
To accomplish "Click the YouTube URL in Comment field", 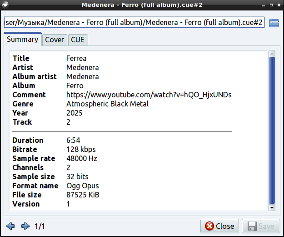I will 149,95.
